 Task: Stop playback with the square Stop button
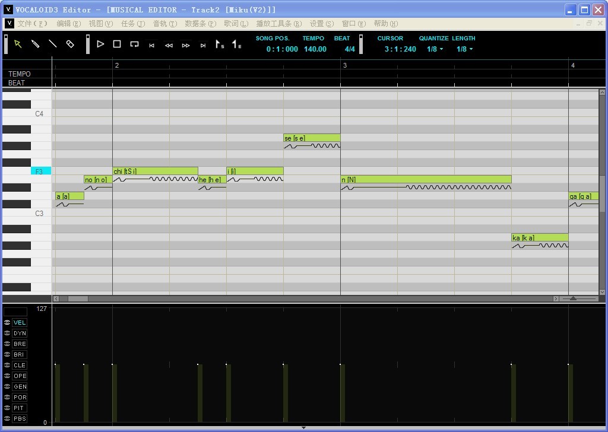tap(117, 44)
